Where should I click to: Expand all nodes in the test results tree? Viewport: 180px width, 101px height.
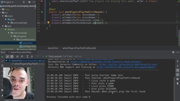27,56
